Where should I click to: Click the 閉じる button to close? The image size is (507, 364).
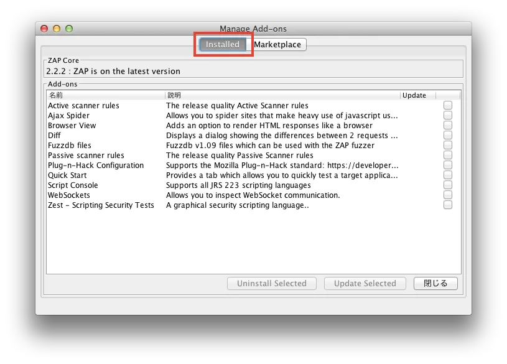coord(435,283)
